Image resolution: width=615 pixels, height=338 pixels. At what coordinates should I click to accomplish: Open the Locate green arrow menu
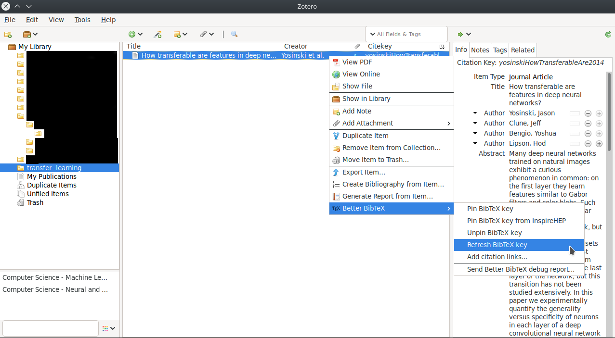[464, 34]
